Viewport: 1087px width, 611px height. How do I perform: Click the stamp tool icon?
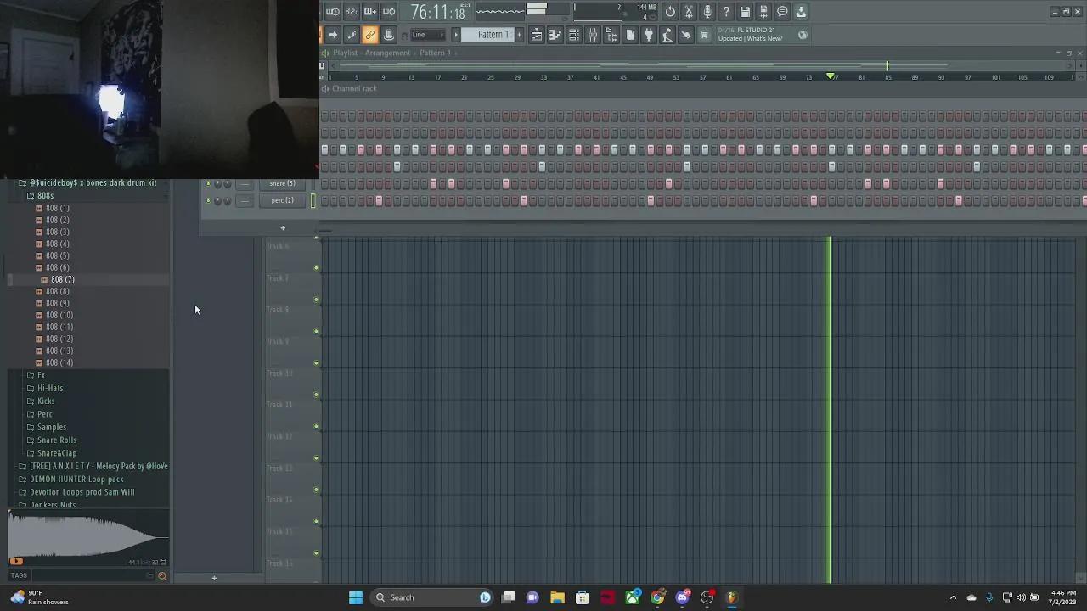pyautogui.click(x=389, y=35)
